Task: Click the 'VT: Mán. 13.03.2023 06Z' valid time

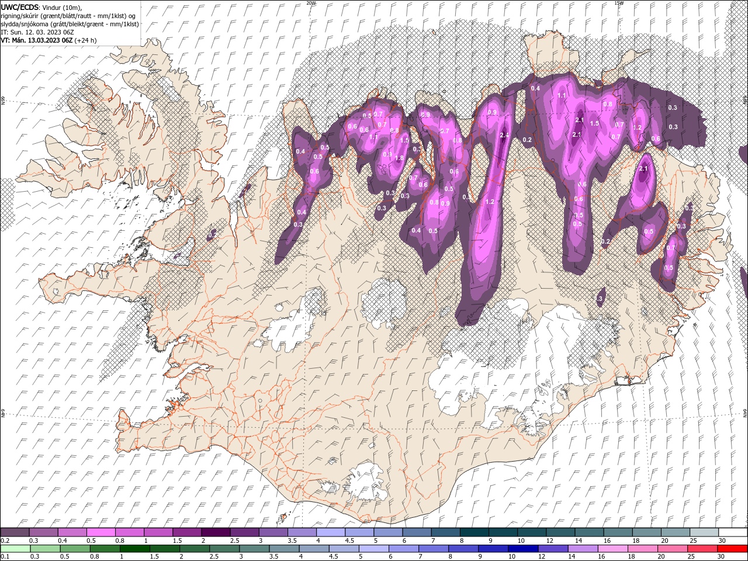Action: tap(37, 40)
